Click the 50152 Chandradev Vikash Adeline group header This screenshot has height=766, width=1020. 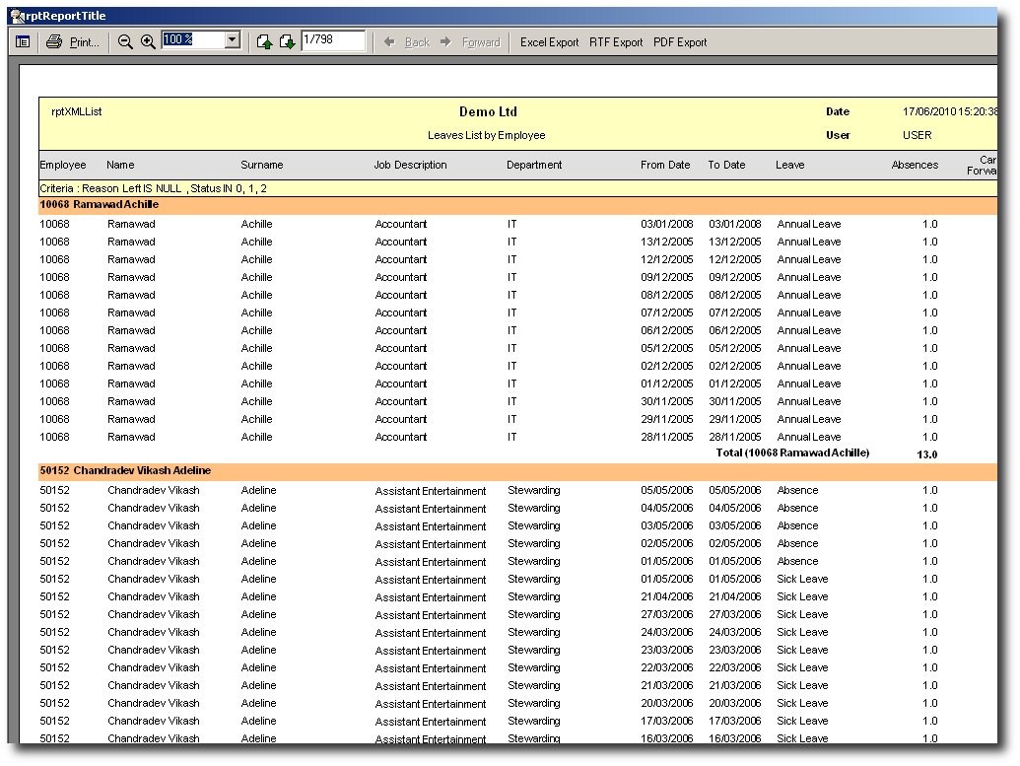coord(125,471)
